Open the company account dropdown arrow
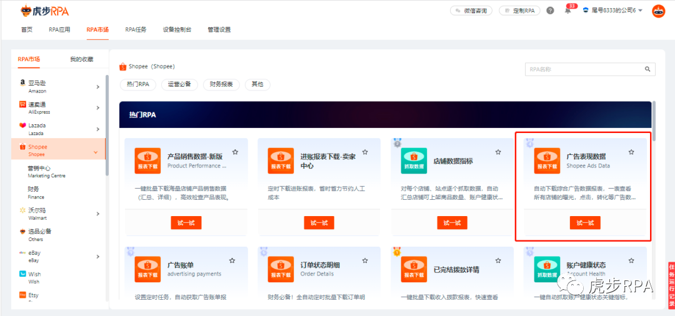Screen dimensions: 675x316 tap(641, 11)
